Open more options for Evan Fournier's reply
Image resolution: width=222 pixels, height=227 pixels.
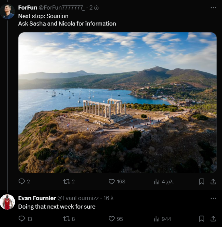click(213, 198)
